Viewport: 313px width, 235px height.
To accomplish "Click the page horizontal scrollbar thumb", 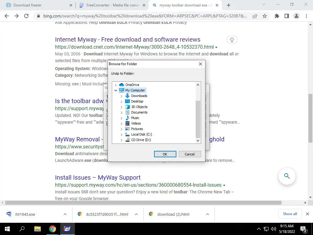I will tap(143, 203).
